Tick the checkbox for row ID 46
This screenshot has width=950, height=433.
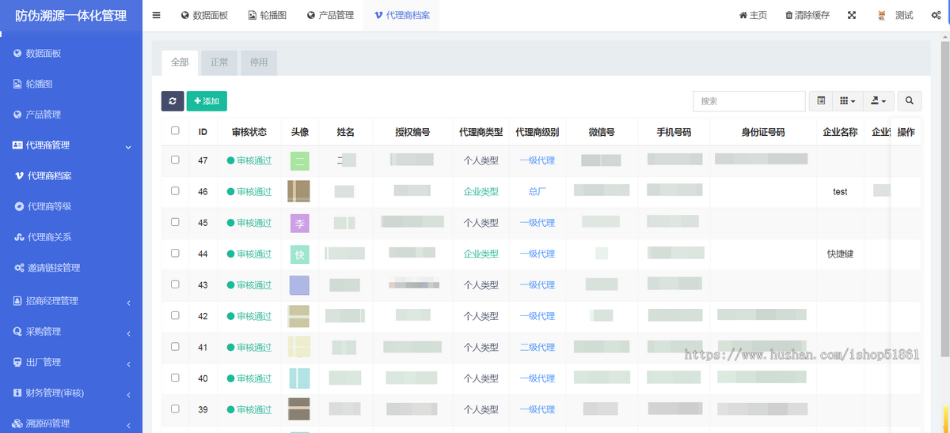(x=175, y=191)
